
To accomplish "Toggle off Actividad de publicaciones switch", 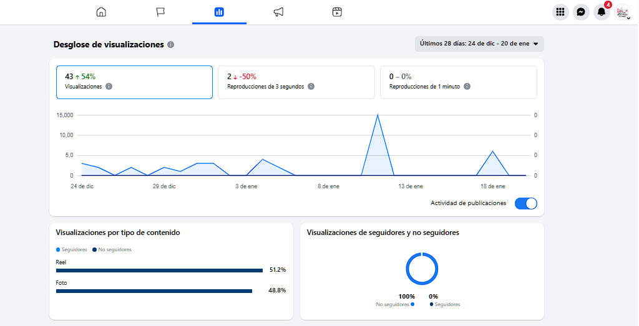I will (526, 203).
